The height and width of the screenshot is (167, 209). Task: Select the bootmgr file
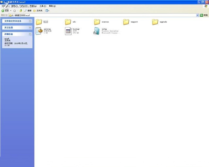coord(68,31)
